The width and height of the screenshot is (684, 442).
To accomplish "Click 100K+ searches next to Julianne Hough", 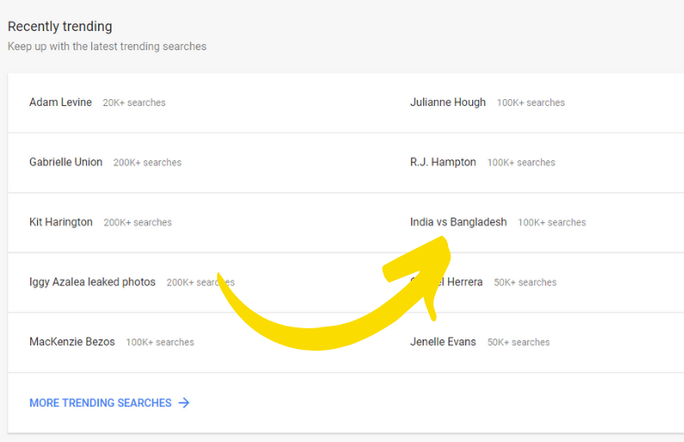I will 531,103.
